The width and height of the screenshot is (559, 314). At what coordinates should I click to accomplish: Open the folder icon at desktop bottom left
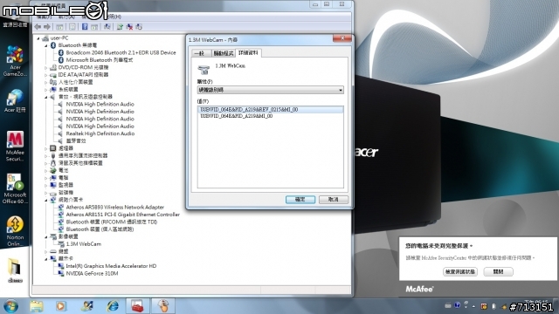click(x=15, y=270)
